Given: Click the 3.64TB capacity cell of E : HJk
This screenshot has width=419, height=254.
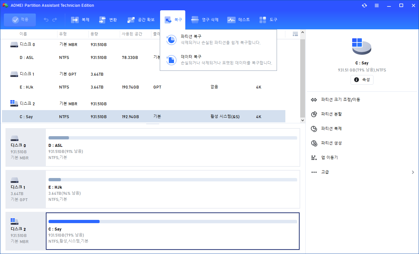Looking at the screenshot, I should coord(97,87).
